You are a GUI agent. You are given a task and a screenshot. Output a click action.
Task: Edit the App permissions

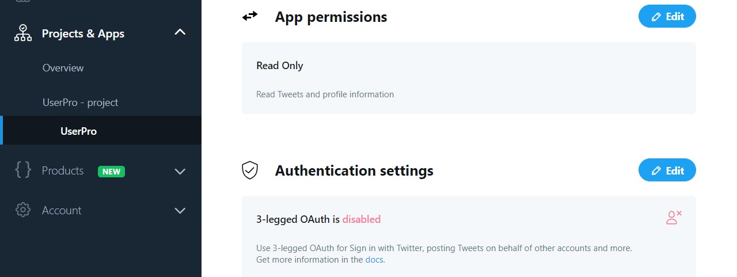667,17
